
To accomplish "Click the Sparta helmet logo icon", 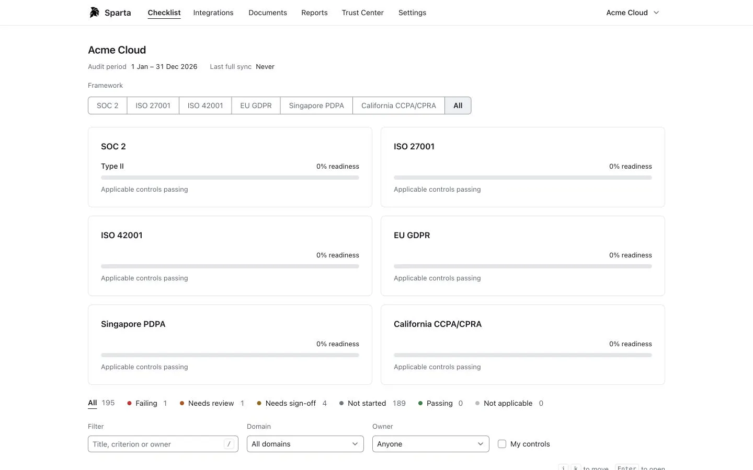I will point(94,13).
